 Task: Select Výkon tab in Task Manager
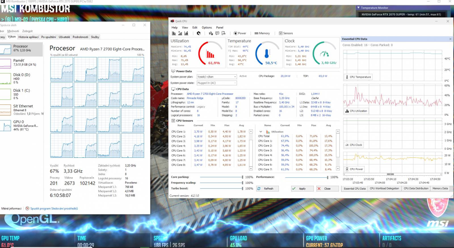[x=12, y=37]
